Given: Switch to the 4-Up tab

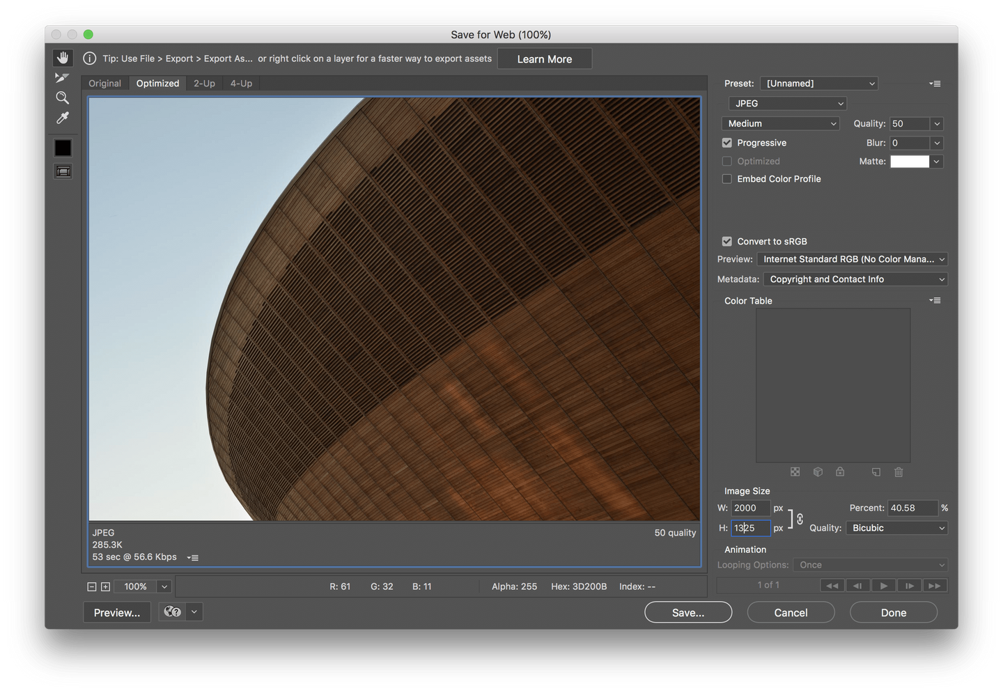Looking at the screenshot, I should 241,84.
